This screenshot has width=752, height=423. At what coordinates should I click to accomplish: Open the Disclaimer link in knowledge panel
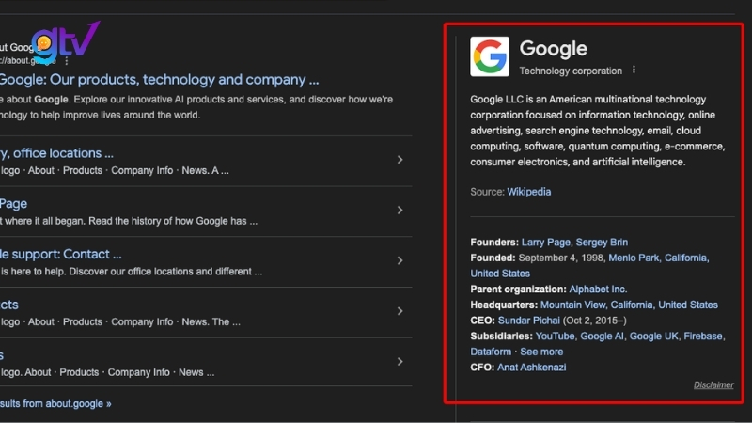click(x=713, y=385)
